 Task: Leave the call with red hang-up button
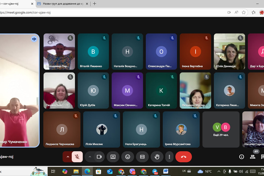pos(183,157)
